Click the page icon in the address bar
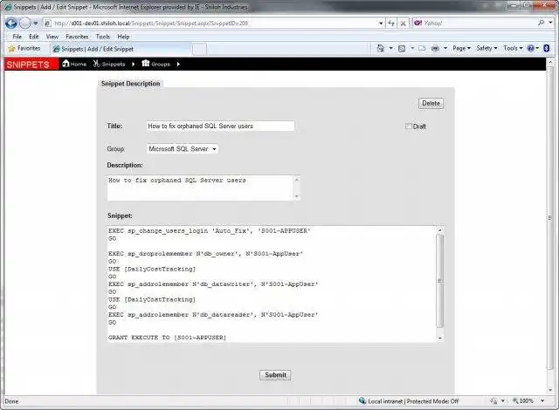The image size is (559, 410). coord(47,24)
